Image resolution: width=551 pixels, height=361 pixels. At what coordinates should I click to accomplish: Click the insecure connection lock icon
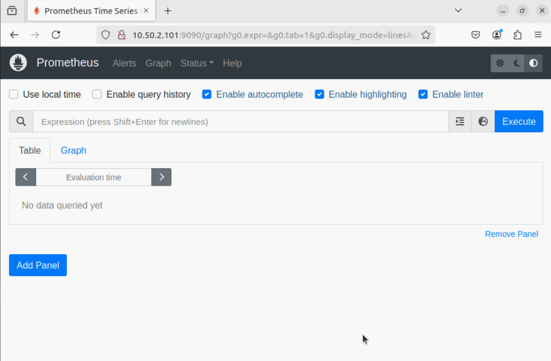pyautogui.click(x=122, y=35)
